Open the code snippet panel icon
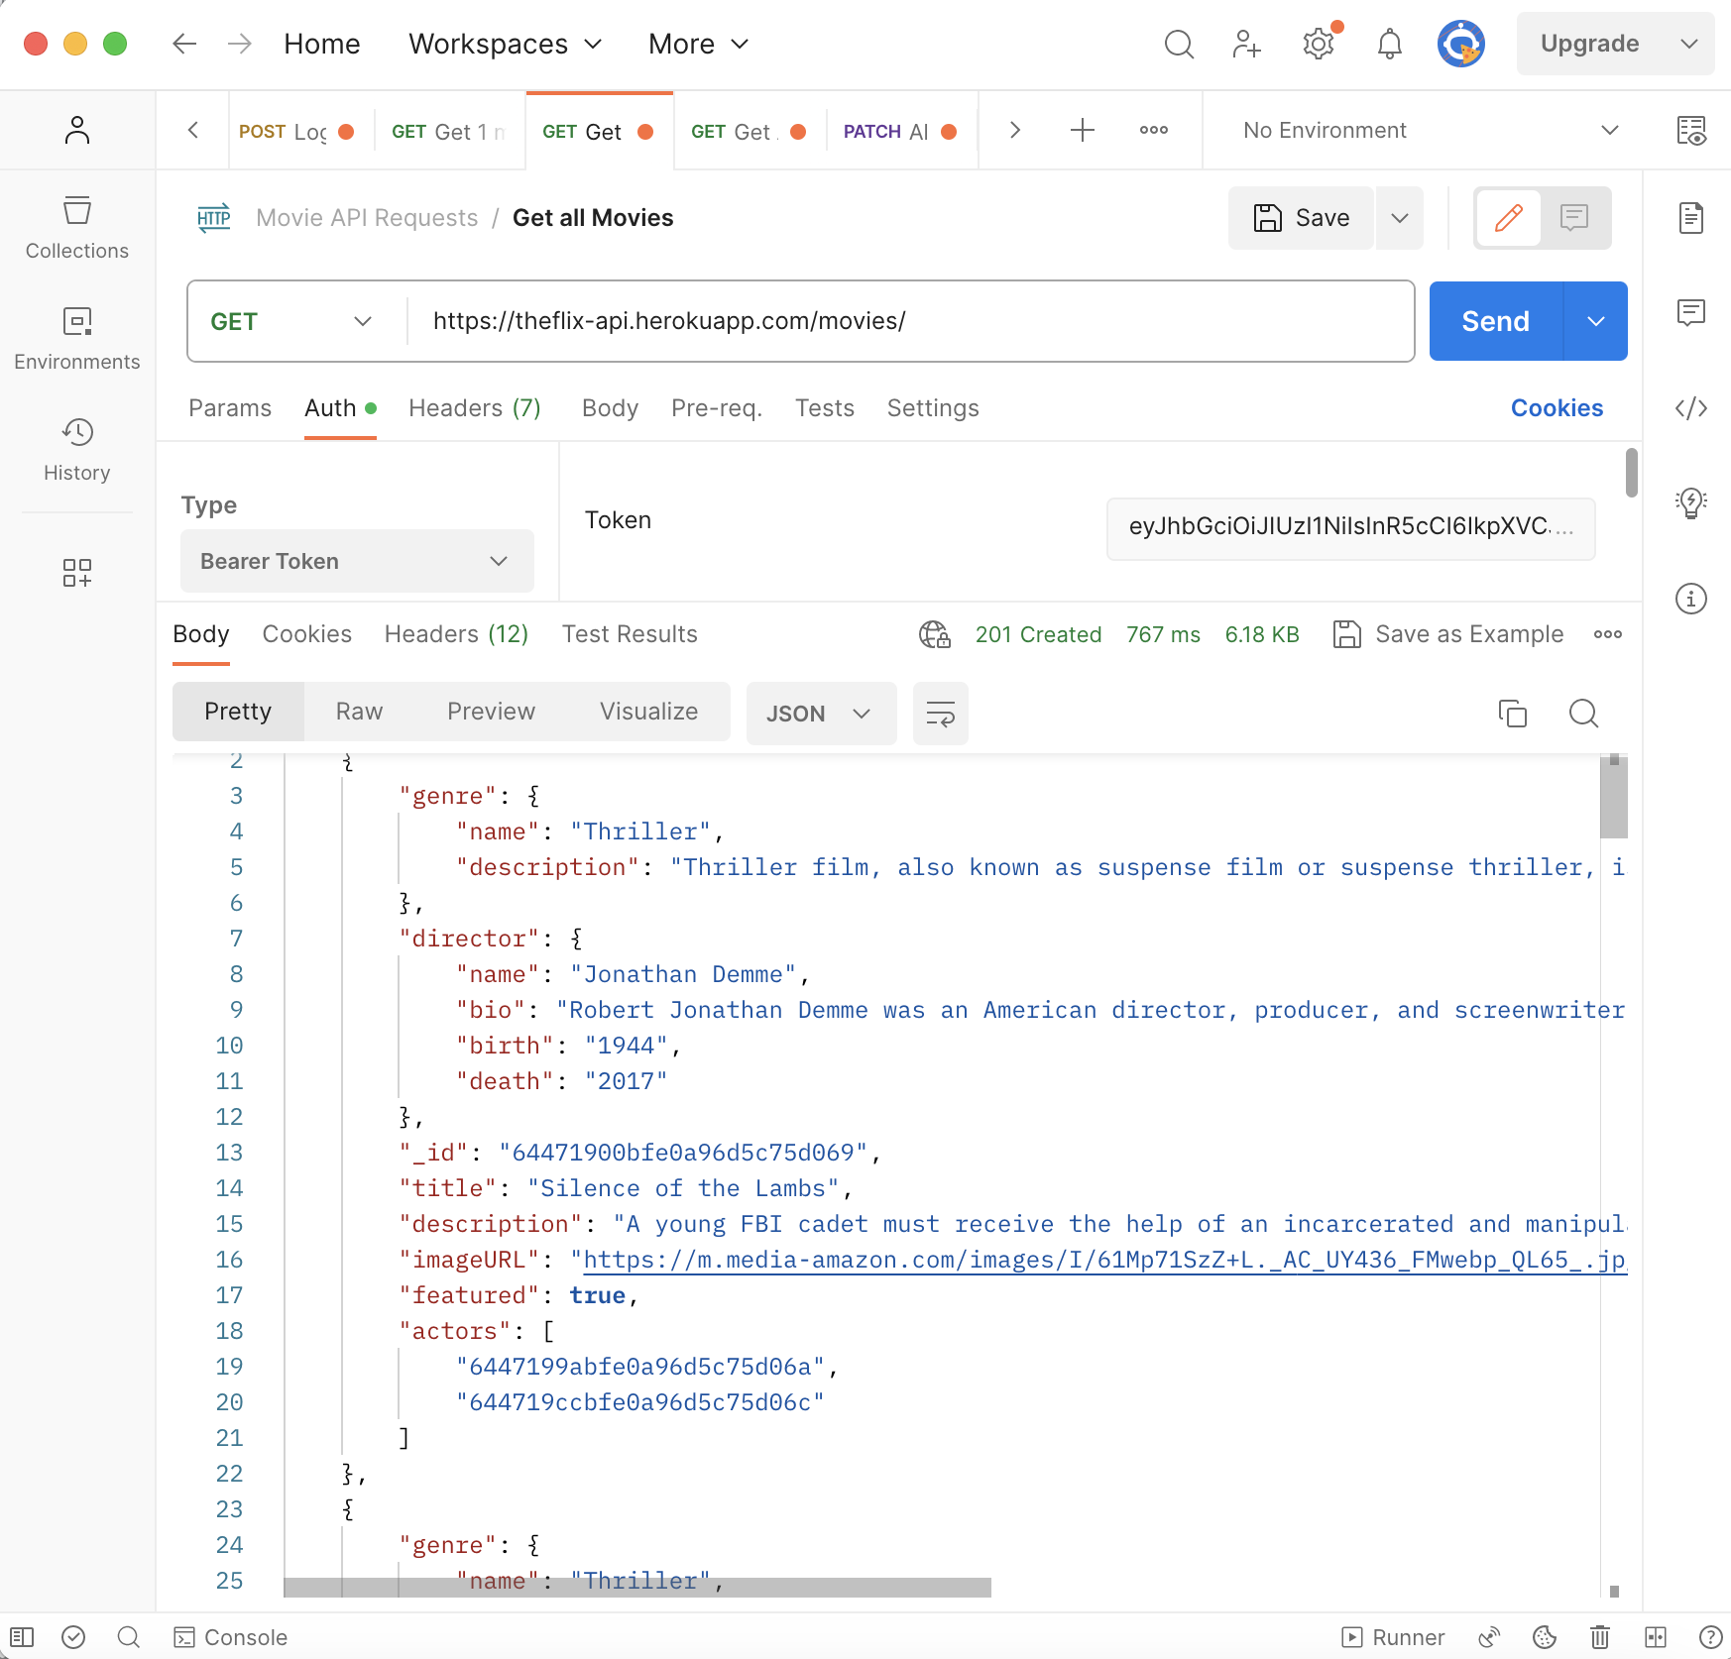Viewport: 1731px width, 1659px height. tap(1690, 408)
